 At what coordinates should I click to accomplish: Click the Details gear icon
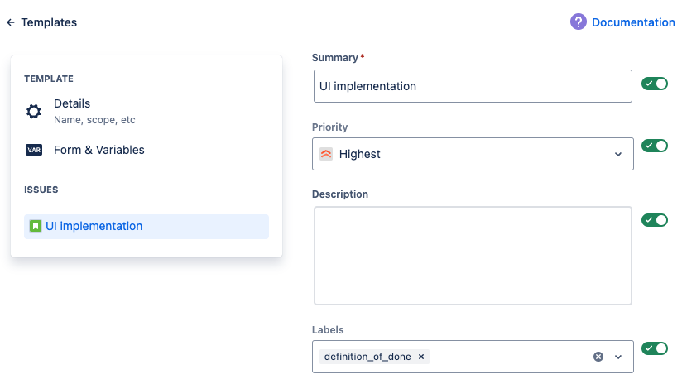click(x=34, y=112)
